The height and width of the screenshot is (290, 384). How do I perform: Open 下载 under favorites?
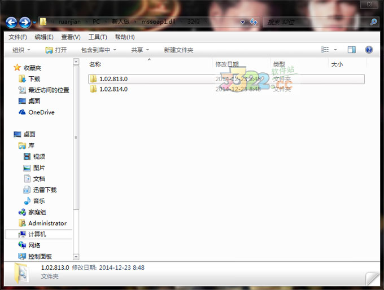[34, 79]
